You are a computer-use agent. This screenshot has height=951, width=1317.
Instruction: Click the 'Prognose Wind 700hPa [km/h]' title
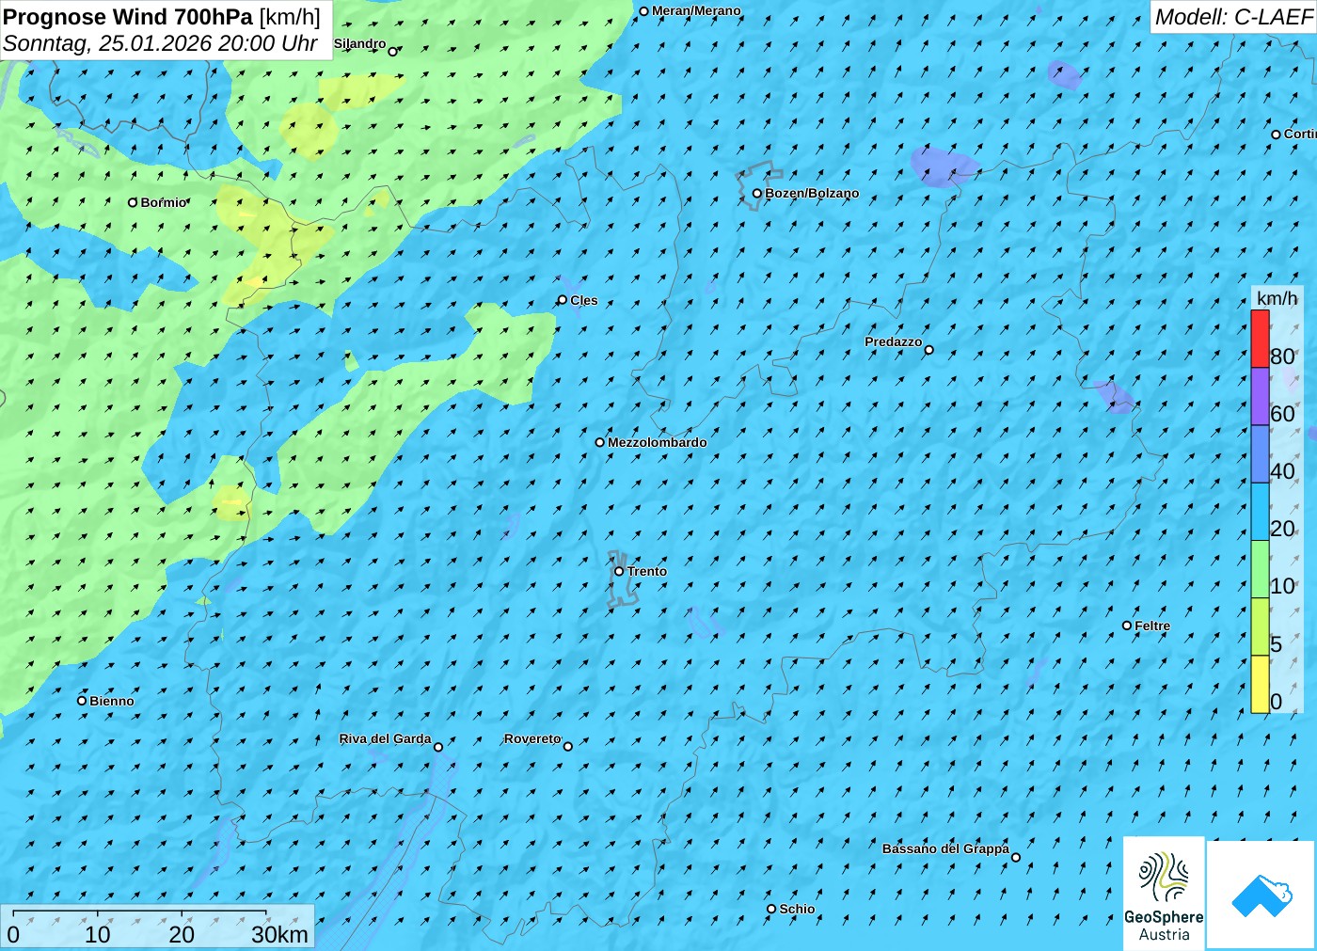pyautogui.click(x=162, y=17)
